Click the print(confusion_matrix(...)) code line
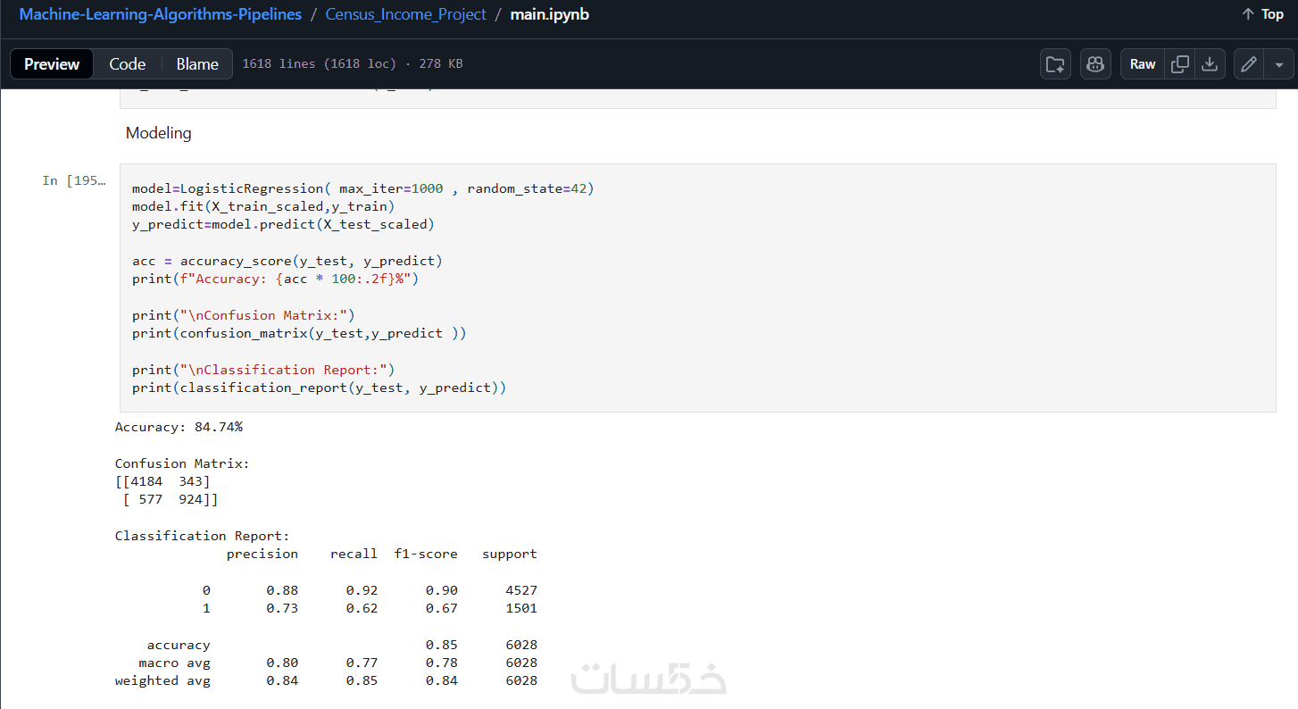Image resolution: width=1298 pixels, height=709 pixels. pyautogui.click(x=299, y=333)
